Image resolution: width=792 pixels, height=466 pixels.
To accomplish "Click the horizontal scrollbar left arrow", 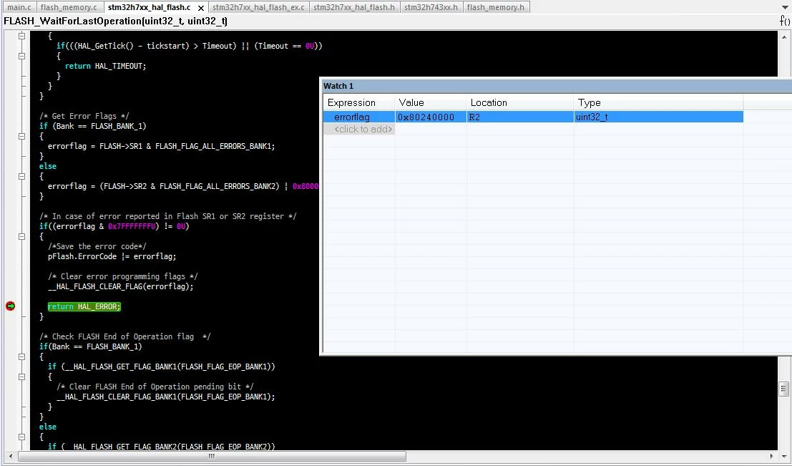I will (11, 457).
